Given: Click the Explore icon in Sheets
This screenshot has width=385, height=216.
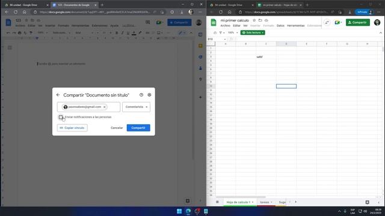Looking at the screenshot, I should (368, 202).
